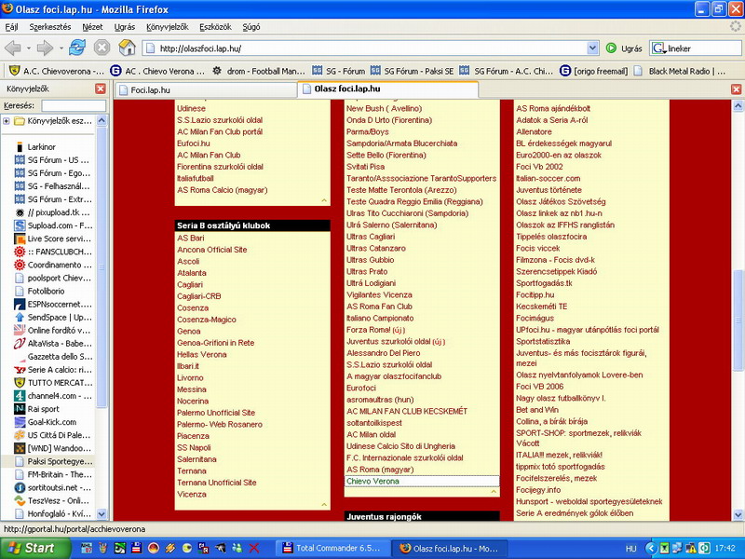Open the Hellas Verona link
This screenshot has height=559, width=745.
coord(202,354)
